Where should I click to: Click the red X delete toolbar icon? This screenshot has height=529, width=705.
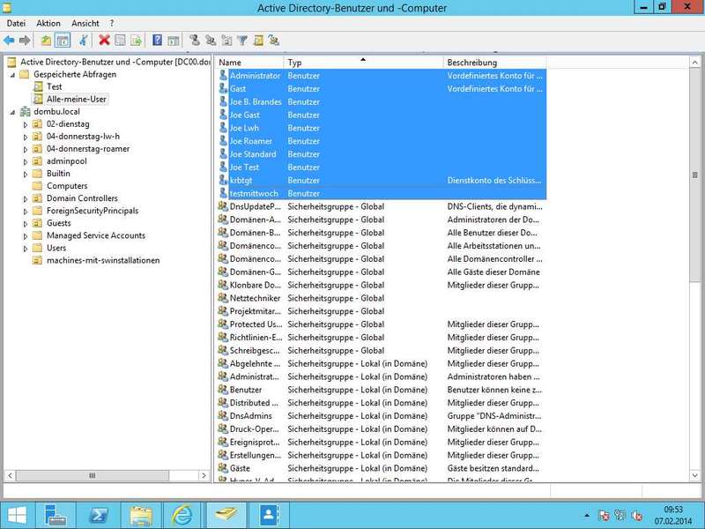[104, 40]
